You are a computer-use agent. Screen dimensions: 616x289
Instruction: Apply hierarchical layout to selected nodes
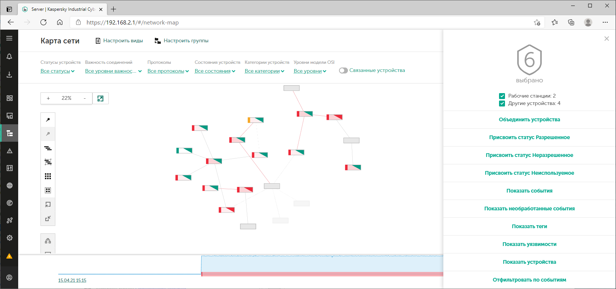[48, 162]
